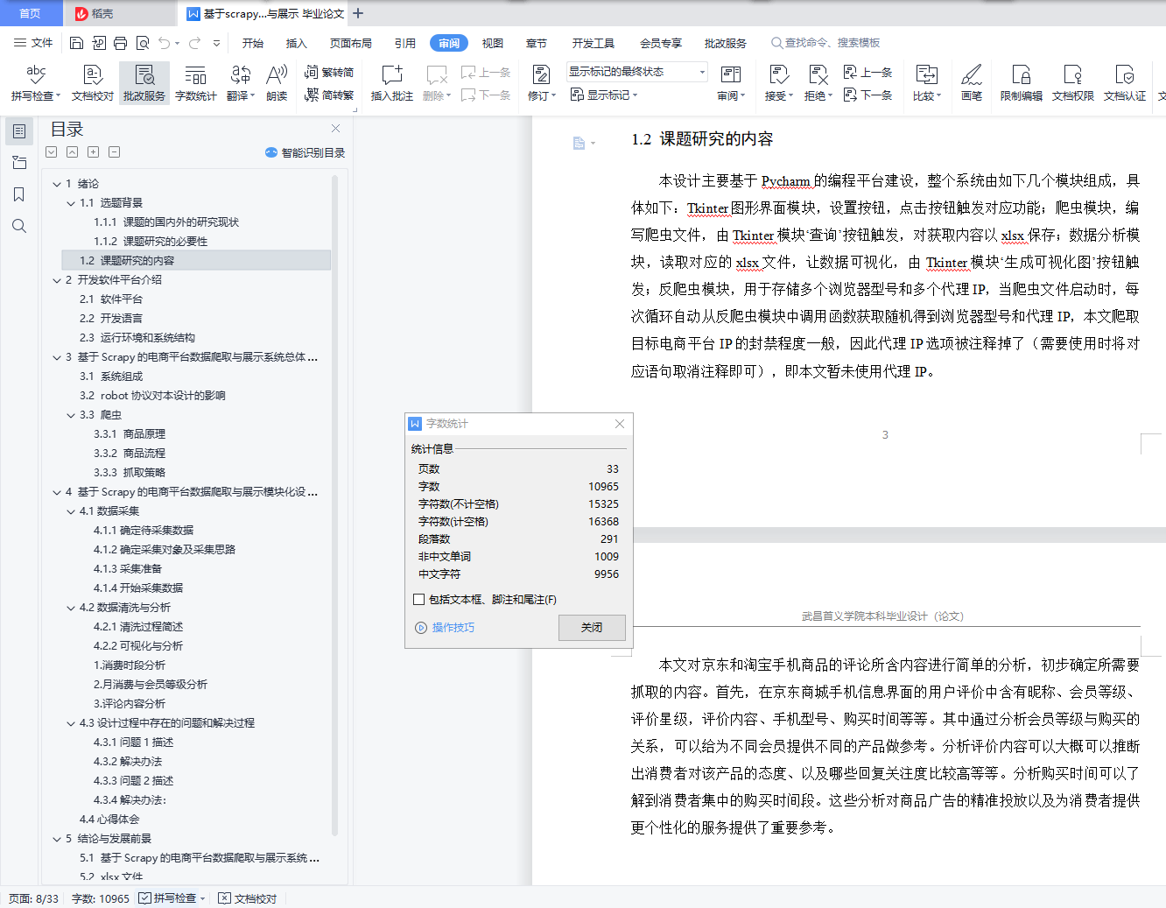Collapse 2 开发软件平台介绍 node
The width and height of the screenshot is (1166, 908).
tap(57, 280)
